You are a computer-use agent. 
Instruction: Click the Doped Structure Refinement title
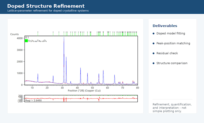[x=46, y=6]
